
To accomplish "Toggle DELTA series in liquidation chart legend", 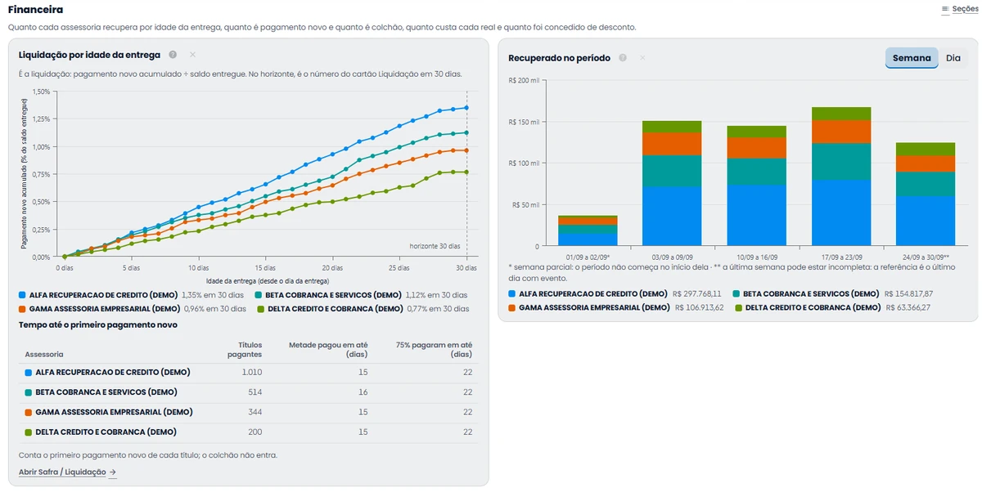I will (x=363, y=309).
